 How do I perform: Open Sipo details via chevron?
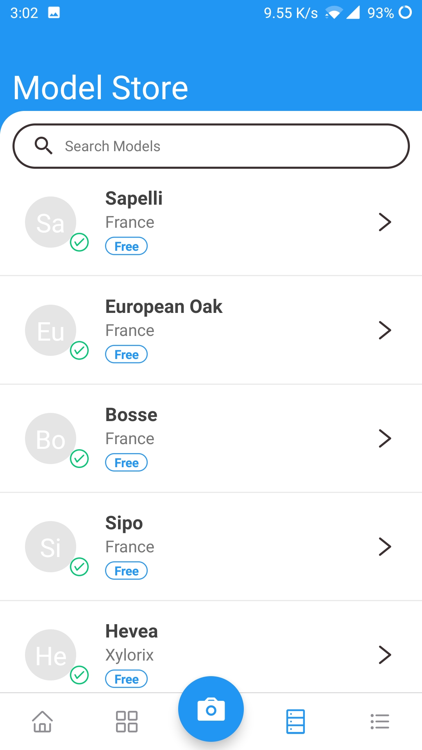click(385, 546)
